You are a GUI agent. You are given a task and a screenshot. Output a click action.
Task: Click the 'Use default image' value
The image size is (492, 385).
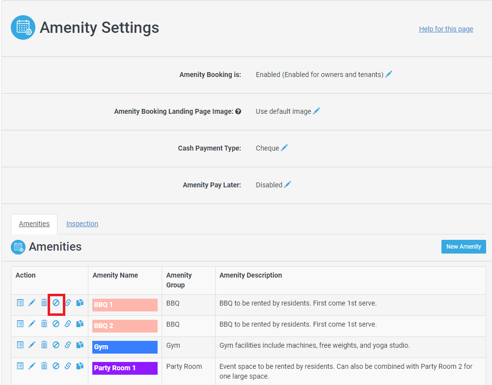tap(283, 111)
